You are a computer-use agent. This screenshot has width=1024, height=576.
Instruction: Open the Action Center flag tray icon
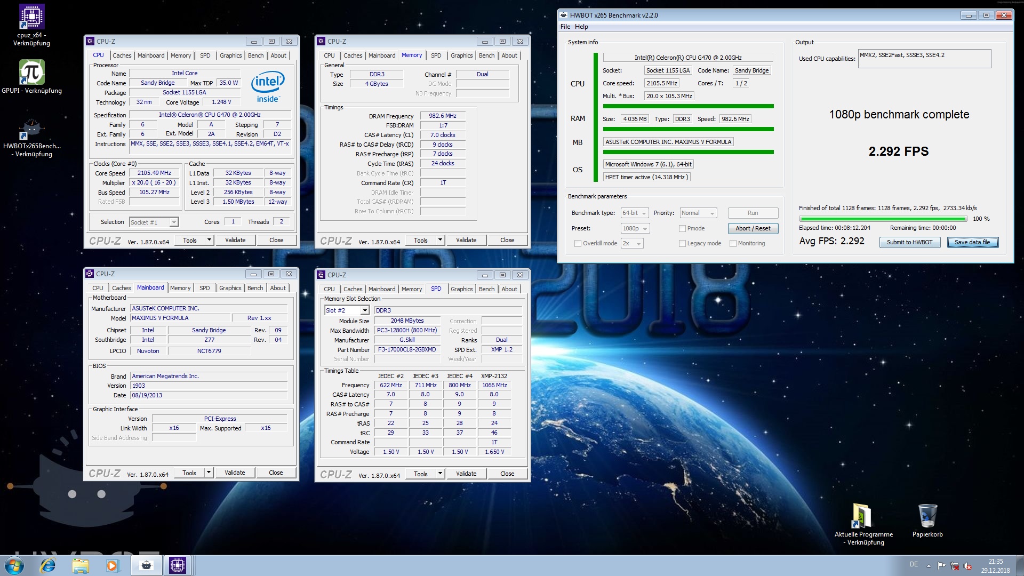coord(941,566)
